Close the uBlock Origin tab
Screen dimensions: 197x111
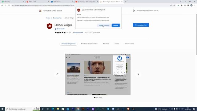[x=122, y=2]
